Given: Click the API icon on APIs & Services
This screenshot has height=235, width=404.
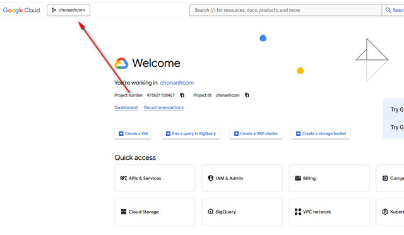Looking at the screenshot, I should (124, 178).
